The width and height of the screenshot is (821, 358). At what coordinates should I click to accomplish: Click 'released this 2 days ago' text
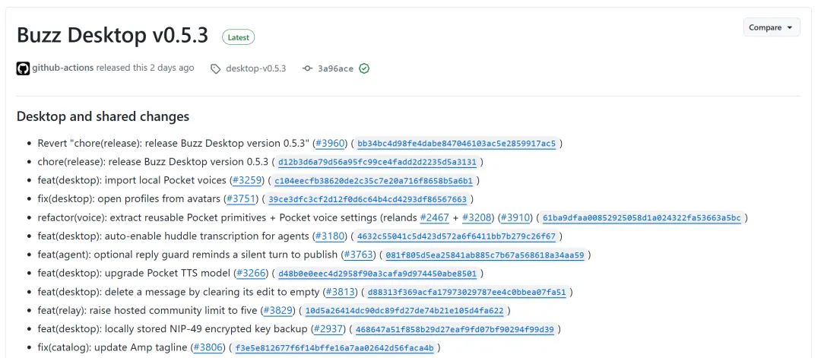pyautogui.click(x=145, y=68)
